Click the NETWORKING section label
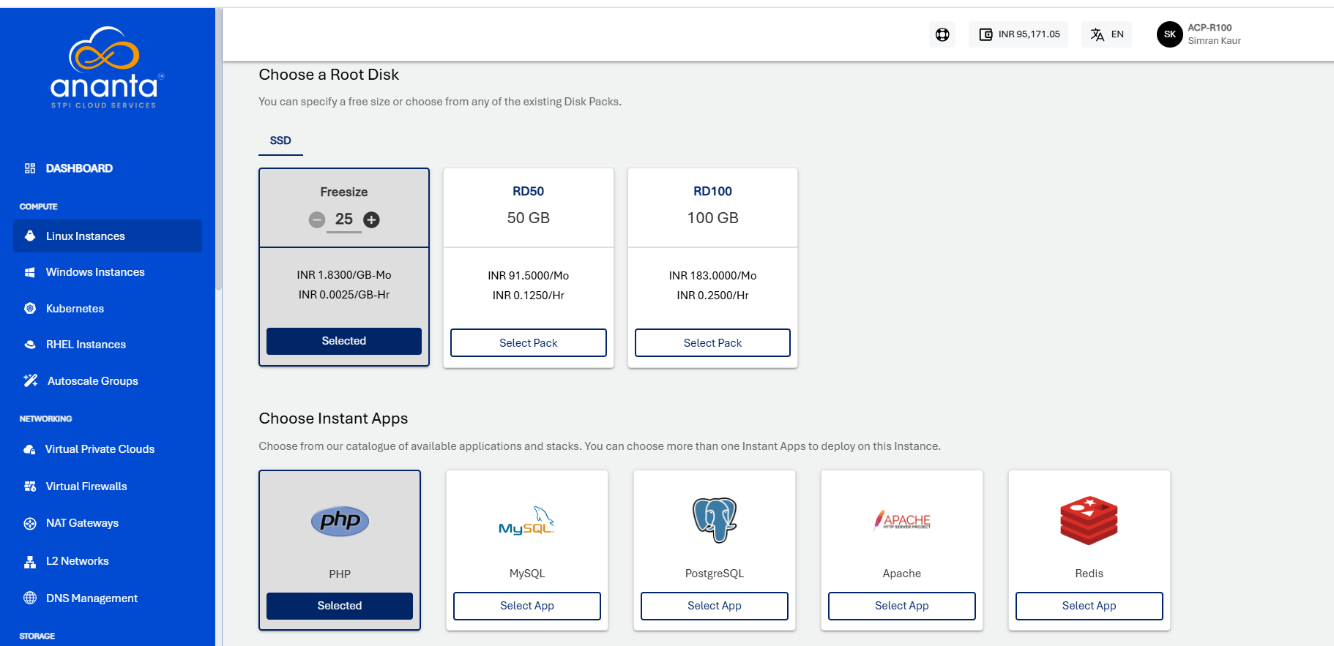 click(45, 419)
